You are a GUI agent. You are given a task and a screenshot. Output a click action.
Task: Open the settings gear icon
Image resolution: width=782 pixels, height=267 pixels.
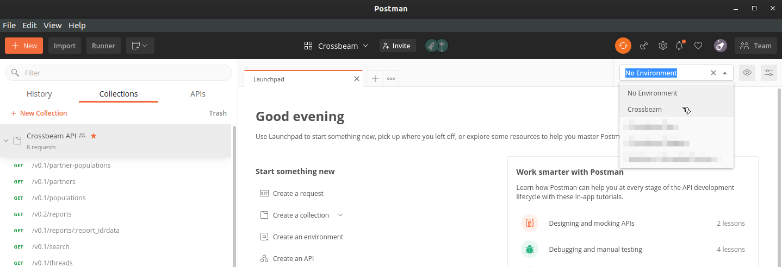click(x=662, y=46)
